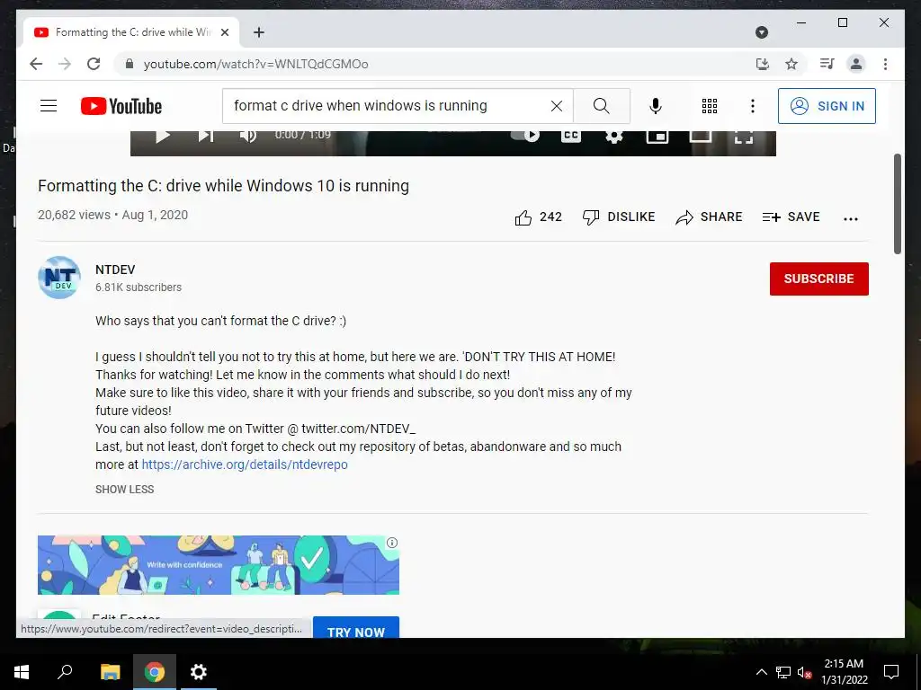921x690 pixels.
Task: Toggle the autoplay switch
Action: pyautogui.click(x=525, y=136)
